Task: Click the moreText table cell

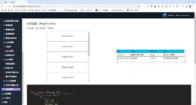Action: (x=123, y=55)
